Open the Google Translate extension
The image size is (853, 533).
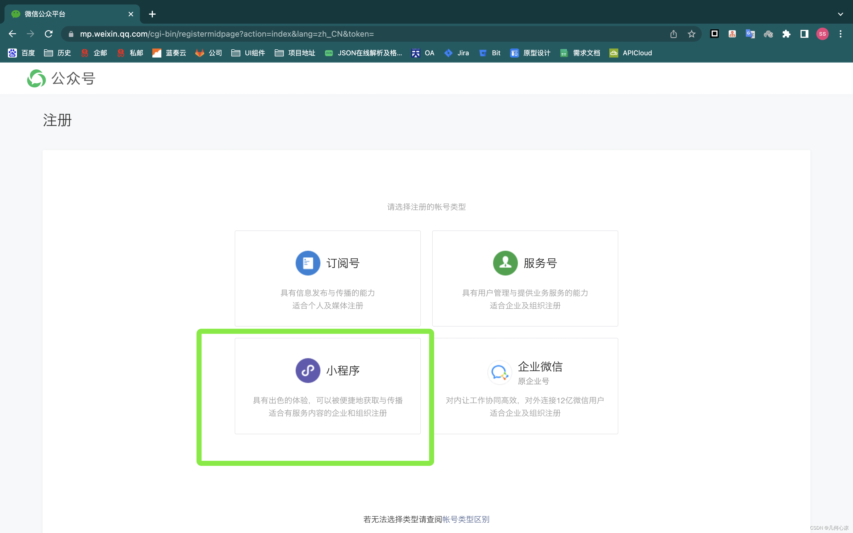(x=750, y=34)
